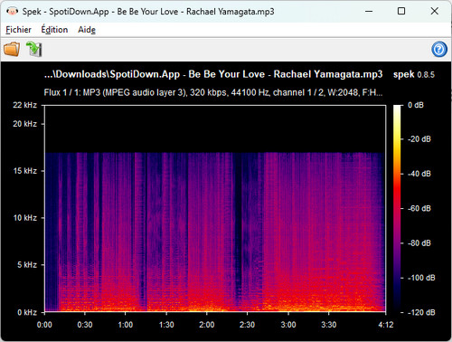Click the 20 kHz axis label
Image resolution: width=452 pixels, height=342 pixels.
24,124
